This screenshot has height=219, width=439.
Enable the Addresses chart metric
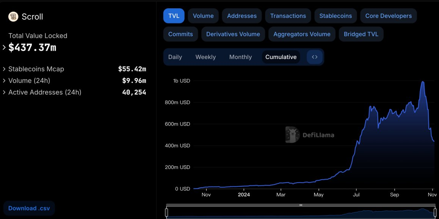(241, 16)
